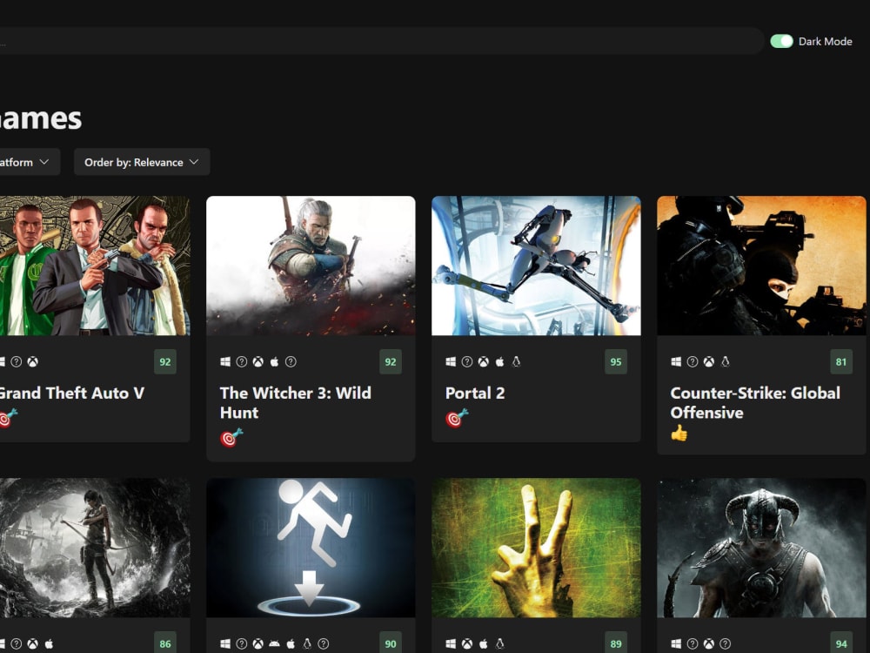This screenshot has height=653, width=870.
Task: Click the Linux penguin icon on the card scored 90
Action: (x=307, y=644)
